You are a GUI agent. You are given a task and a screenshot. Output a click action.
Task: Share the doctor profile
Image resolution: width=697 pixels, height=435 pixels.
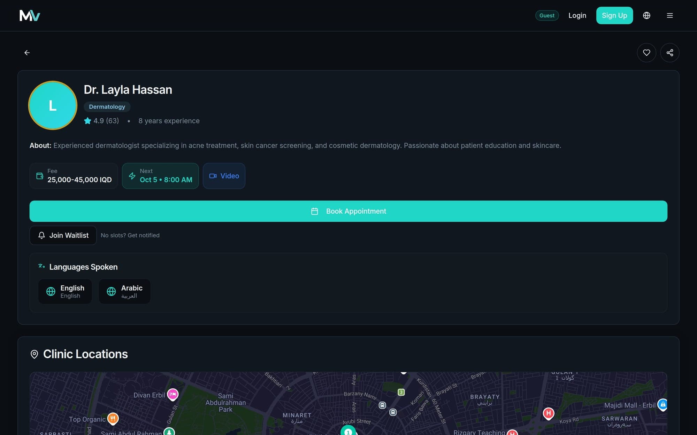[x=669, y=53]
